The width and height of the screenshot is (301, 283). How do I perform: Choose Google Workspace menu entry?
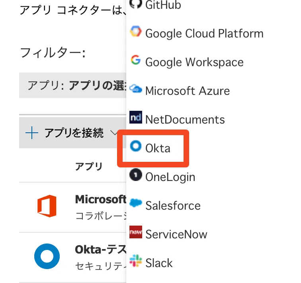[194, 62]
